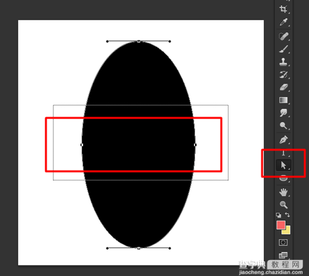Viewport: 309px width, 276px height.
Task: Select the Pen tool
Action: click(283, 140)
